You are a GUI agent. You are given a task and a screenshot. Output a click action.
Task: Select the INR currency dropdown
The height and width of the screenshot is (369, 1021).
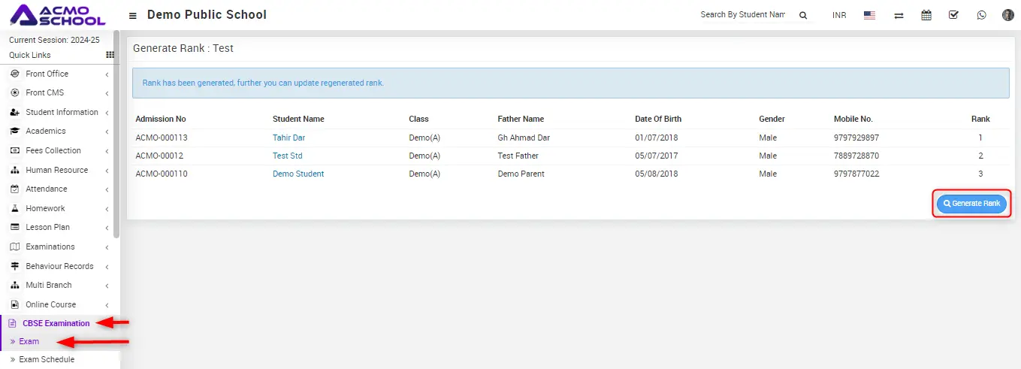(839, 15)
